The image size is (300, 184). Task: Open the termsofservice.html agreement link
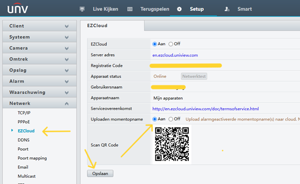[206, 109]
